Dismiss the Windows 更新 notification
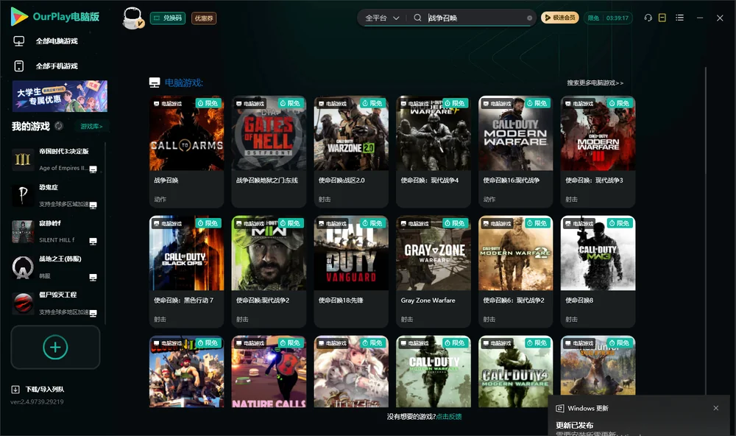Image resolution: width=736 pixels, height=436 pixels. [x=716, y=408]
